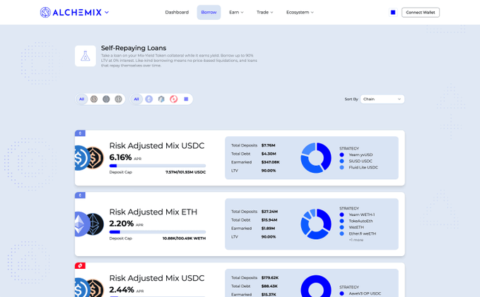
Task: Expand the chevron beside Alchemix logo
Action: click(x=107, y=13)
